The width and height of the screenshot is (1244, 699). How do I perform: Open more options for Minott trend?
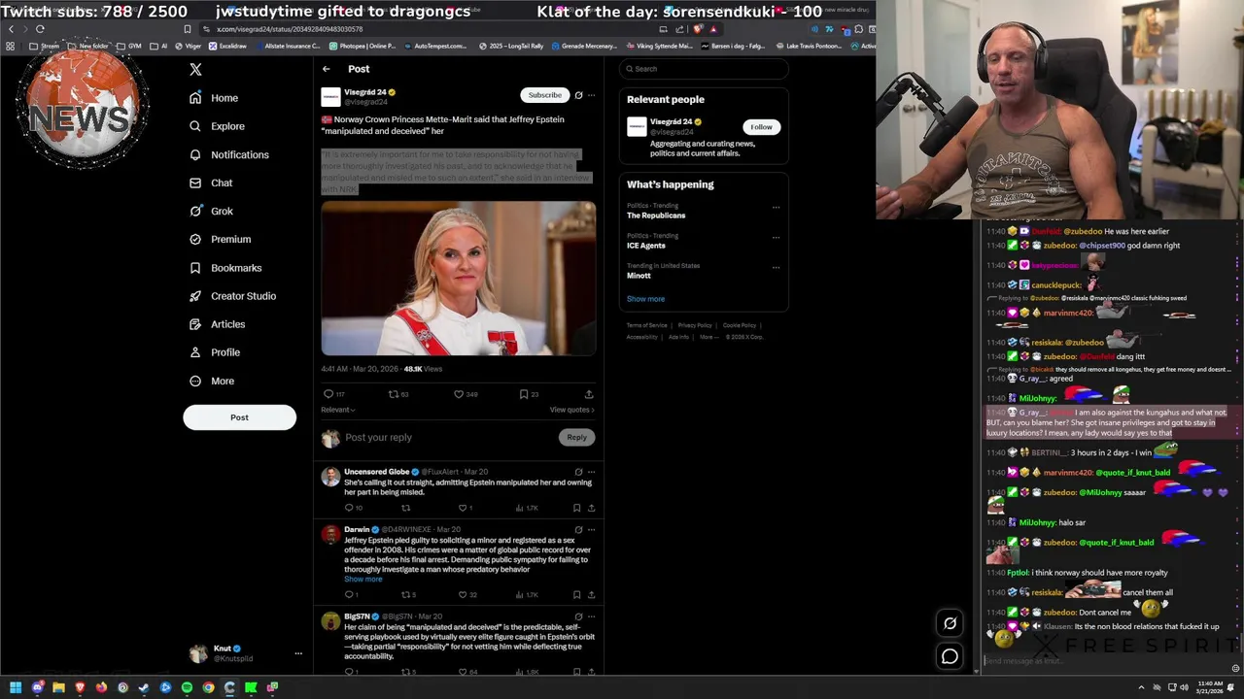click(x=776, y=267)
